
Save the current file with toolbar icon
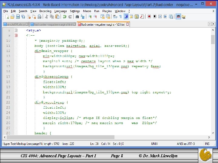click(x=18, y=17)
